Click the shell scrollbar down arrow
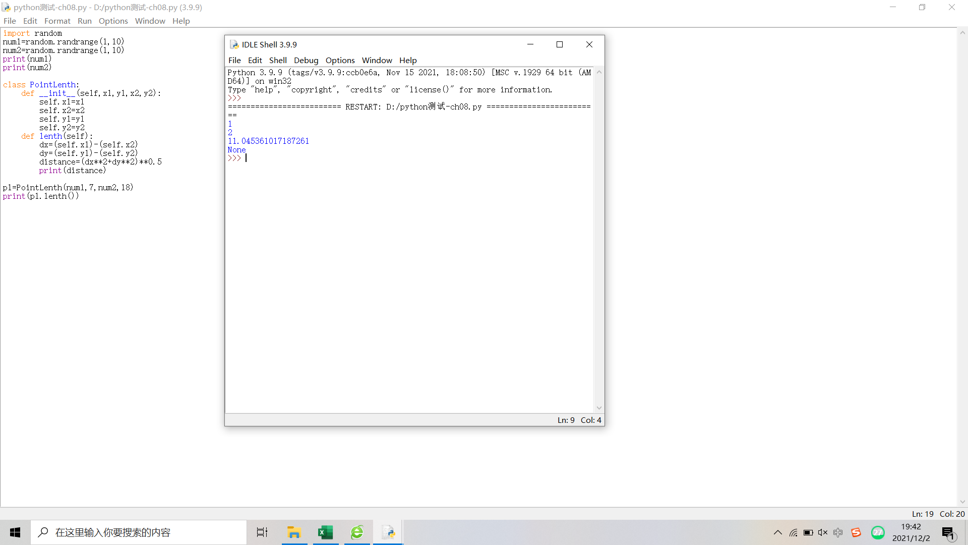This screenshot has width=968, height=545. click(x=599, y=408)
